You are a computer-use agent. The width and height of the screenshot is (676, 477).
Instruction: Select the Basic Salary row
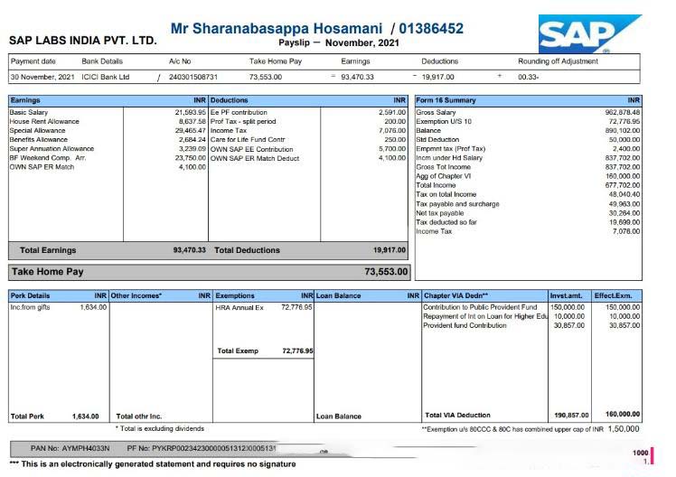pos(29,112)
